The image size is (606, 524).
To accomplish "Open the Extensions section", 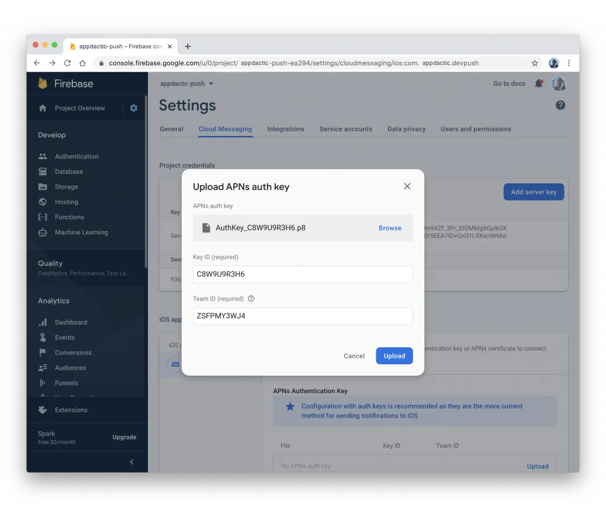I will [x=70, y=409].
